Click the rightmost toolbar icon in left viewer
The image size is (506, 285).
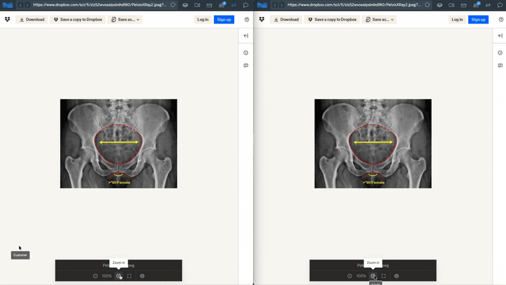[x=142, y=276]
